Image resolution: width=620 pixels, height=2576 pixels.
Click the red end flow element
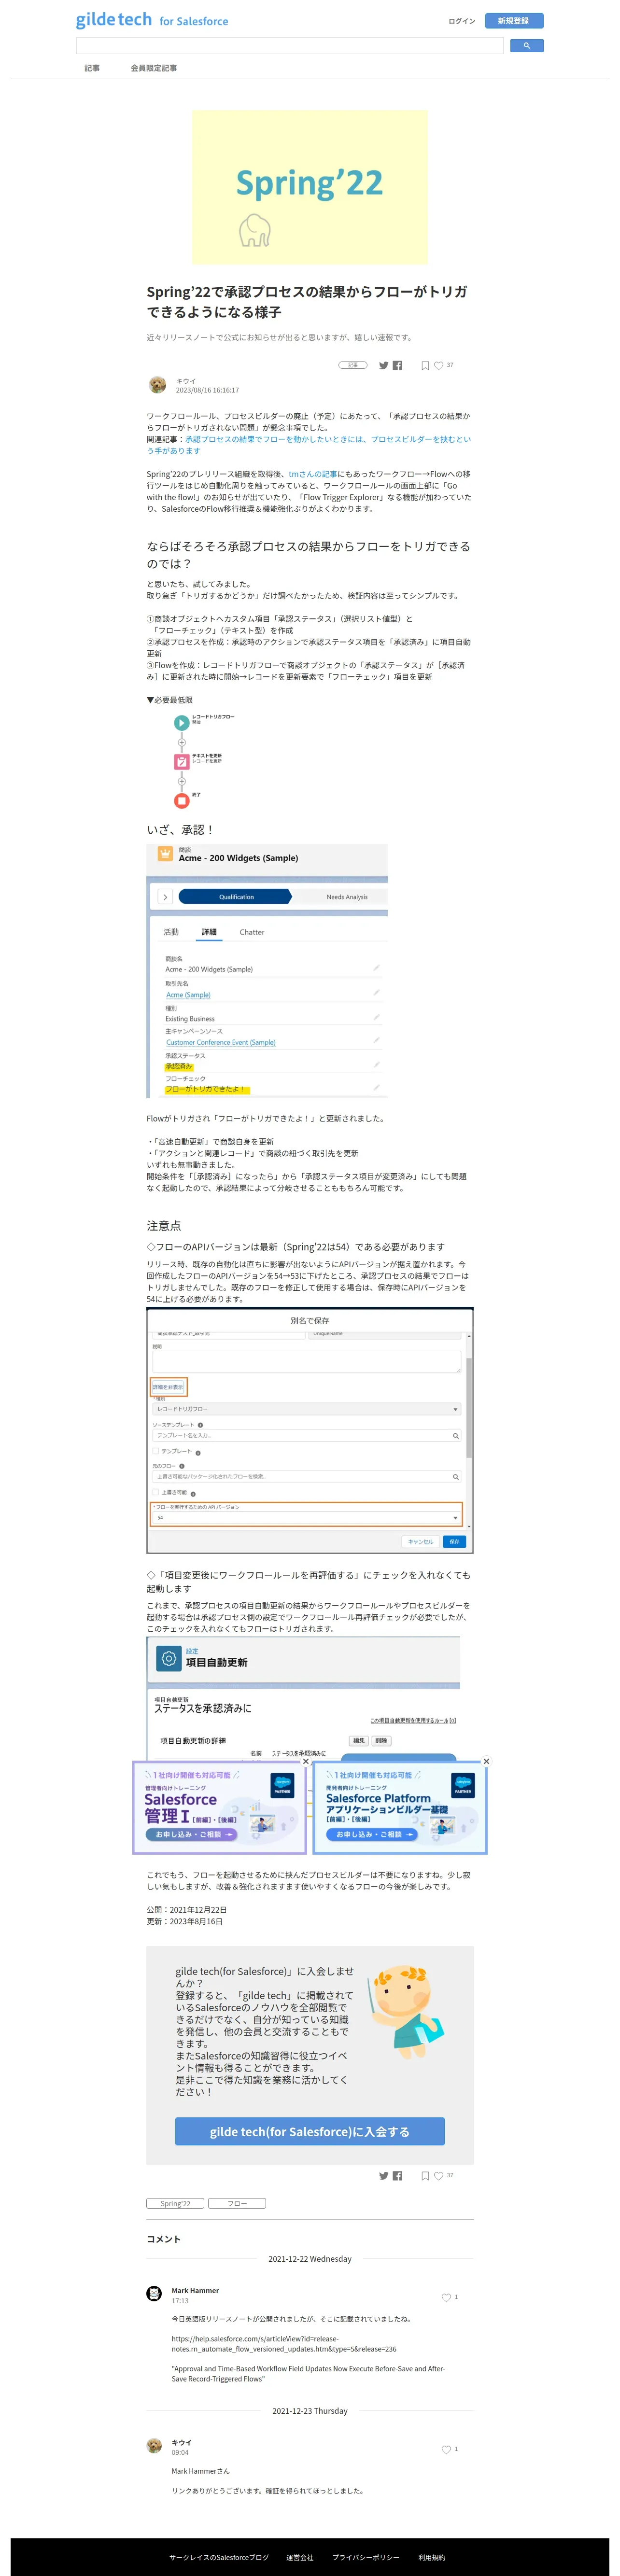tap(181, 800)
